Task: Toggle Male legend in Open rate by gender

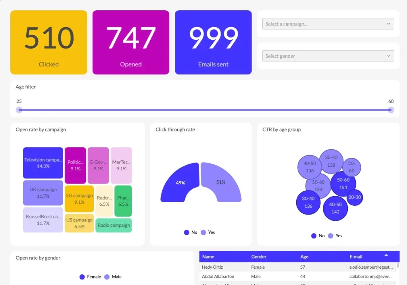Action: coord(113,277)
